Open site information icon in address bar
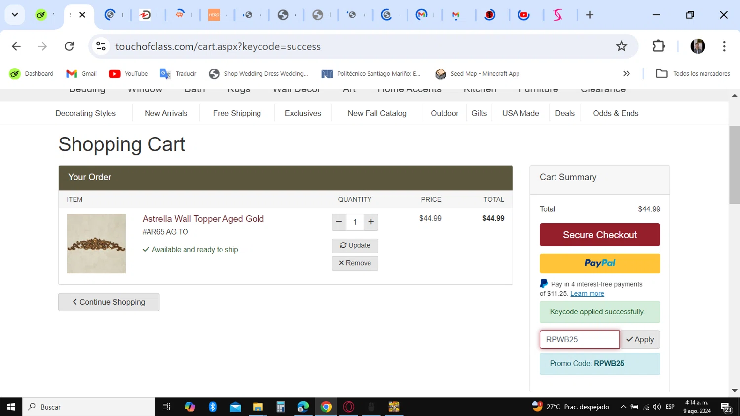 click(x=101, y=46)
